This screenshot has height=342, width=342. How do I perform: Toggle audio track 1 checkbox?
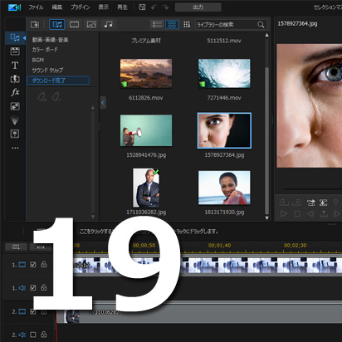coord(33,288)
